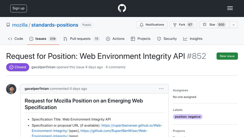Open the standards-positions repository link
Screen dimensions: 244x137
[x=55, y=25]
